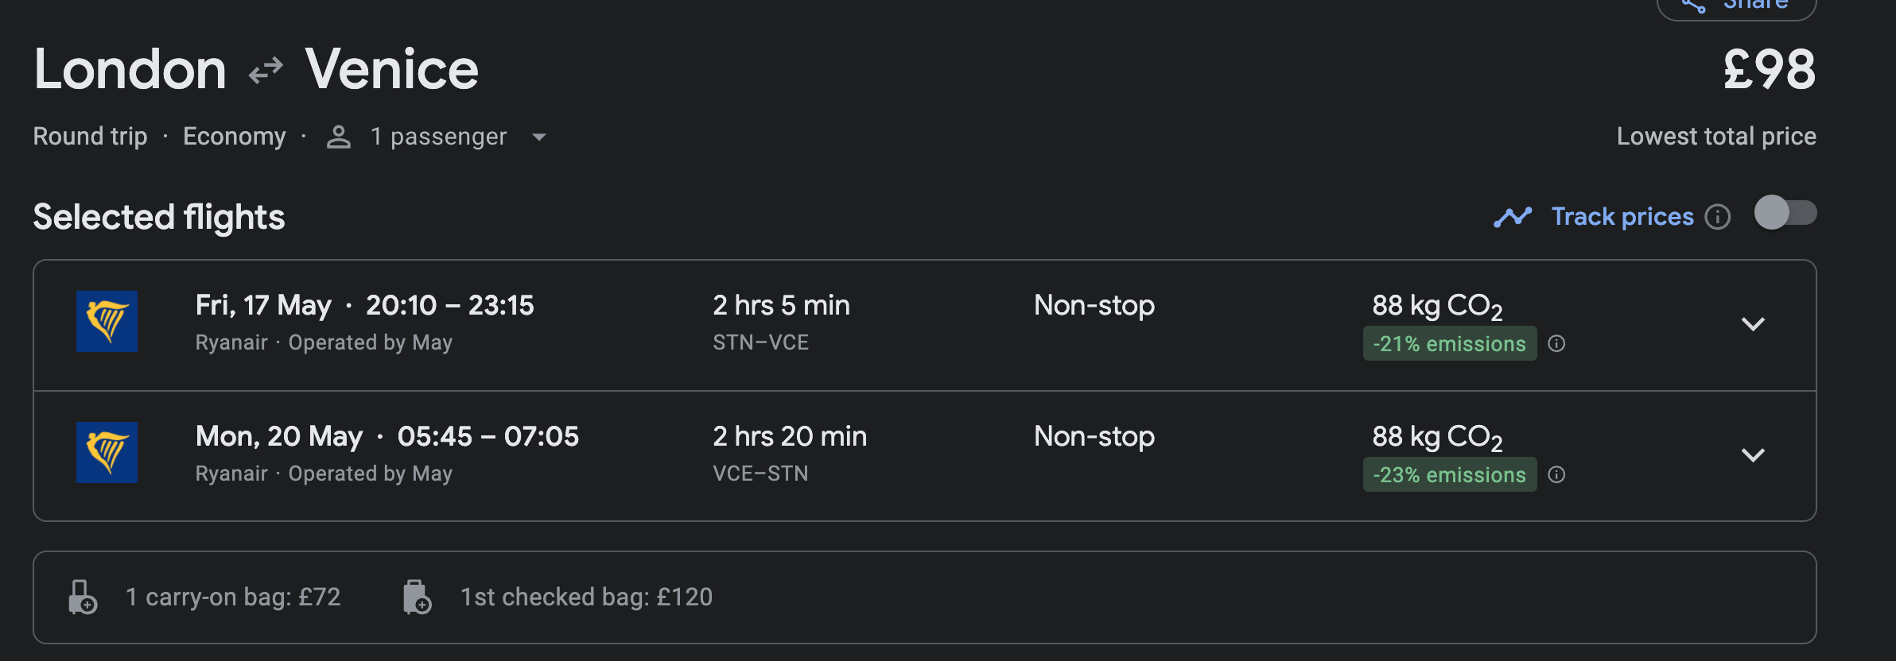This screenshot has width=1896, height=661.
Task: Click the £98 lowest total price
Action: [1770, 69]
